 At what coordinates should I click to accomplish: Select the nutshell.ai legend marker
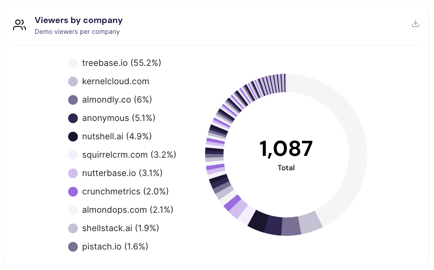pyautogui.click(x=72, y=136)
